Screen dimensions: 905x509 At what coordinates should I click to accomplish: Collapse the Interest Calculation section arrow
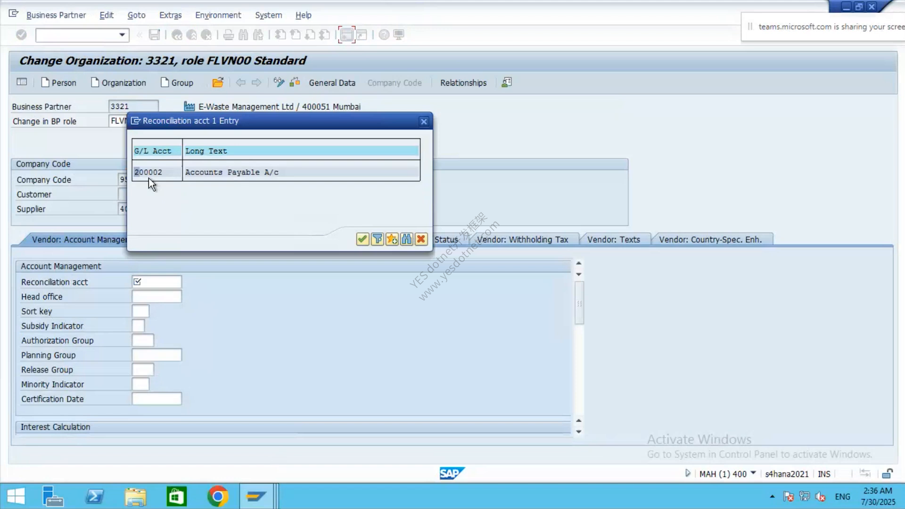(578, 420)
